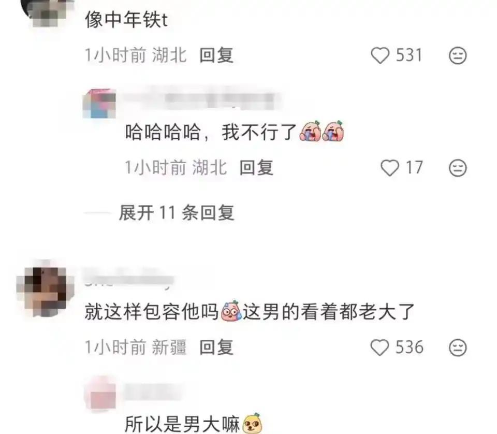The image size is (497, 434).
Task: Select the reply text '所以是男大嘛'
Action: tap(182, 424)
